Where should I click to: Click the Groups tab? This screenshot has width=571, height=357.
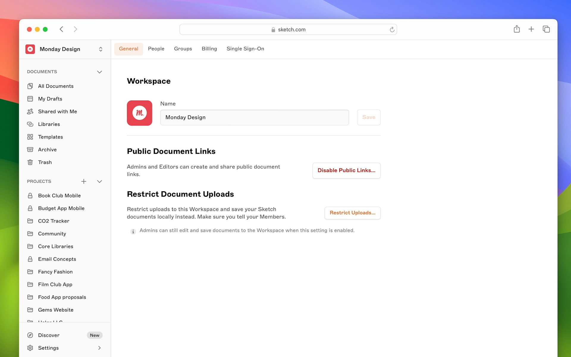(x=183, y=48)
